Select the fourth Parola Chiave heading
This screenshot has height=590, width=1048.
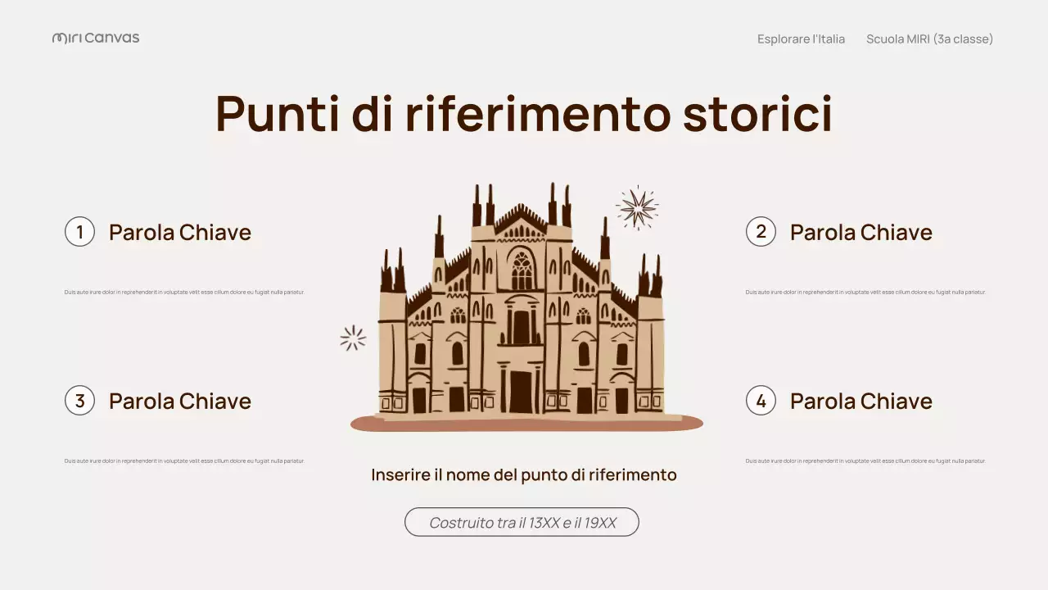(861, 401)
